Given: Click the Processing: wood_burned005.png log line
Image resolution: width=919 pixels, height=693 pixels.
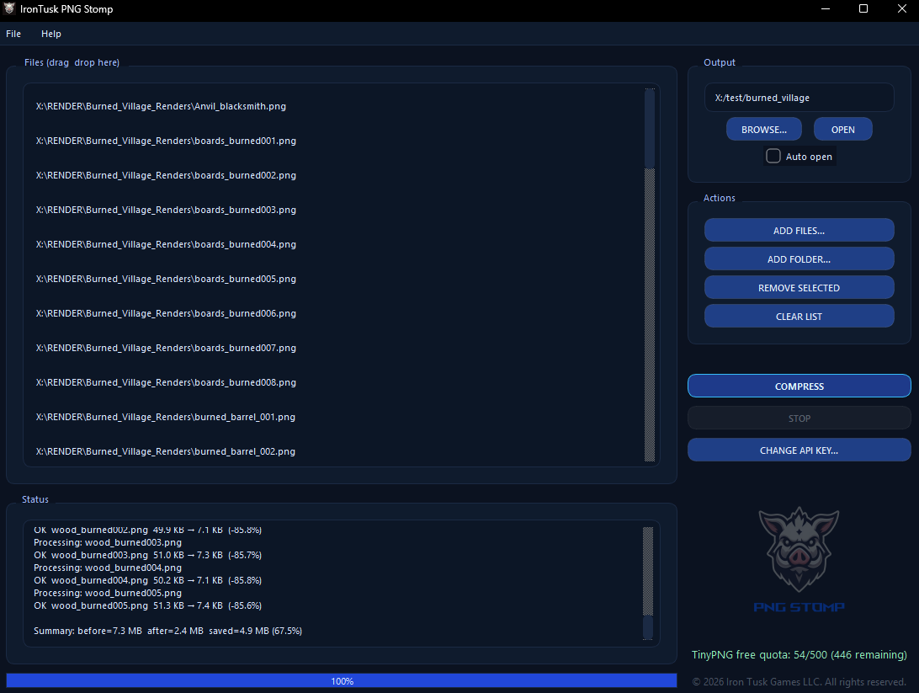Looking at the screenshot, I should (x=108, y=593).
